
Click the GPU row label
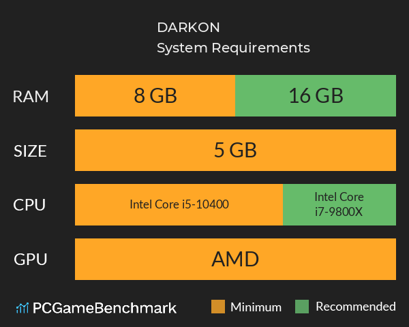click(x=31, y=259)
